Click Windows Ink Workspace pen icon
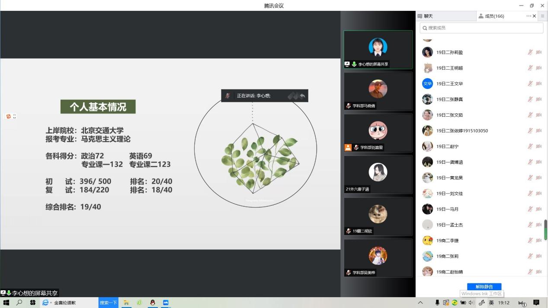 click(481, 303)
